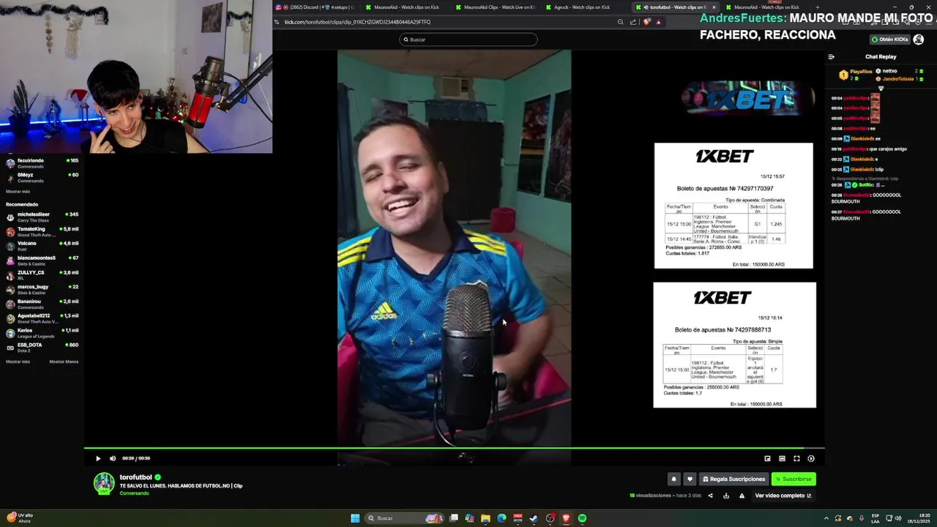Open biancamoontes5 recommended channel
This screenshot has width=937, height=527.
click(x=42, y=261)
